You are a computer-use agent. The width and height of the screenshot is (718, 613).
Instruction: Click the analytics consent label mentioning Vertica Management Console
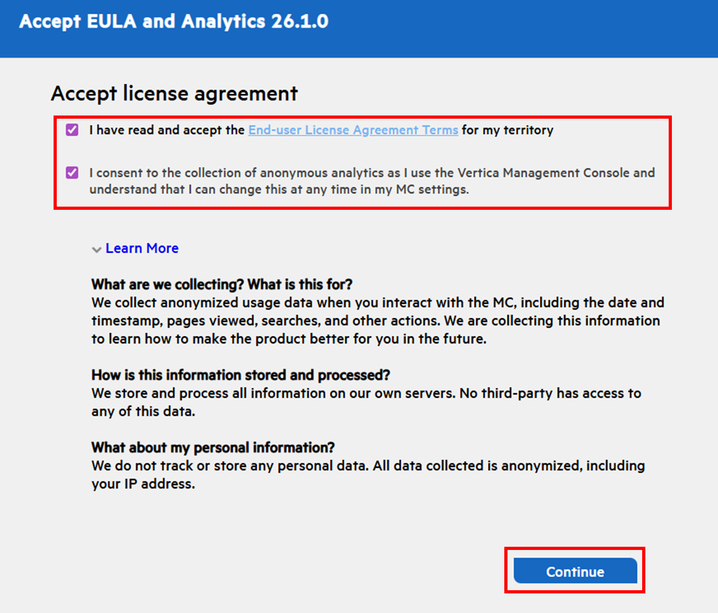point(372,181)
